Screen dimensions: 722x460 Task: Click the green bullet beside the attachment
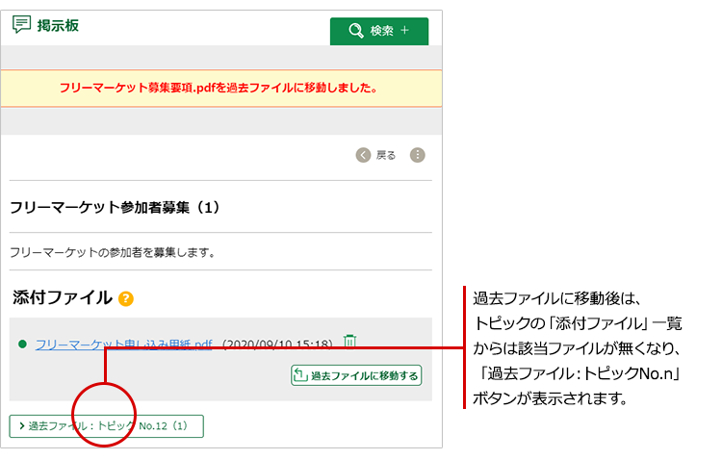tap(22, 344)
